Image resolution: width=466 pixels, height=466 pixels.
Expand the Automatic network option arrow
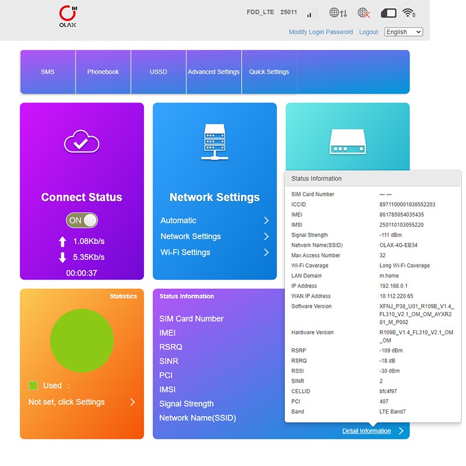pyautogui.click(x=266, y=221)
